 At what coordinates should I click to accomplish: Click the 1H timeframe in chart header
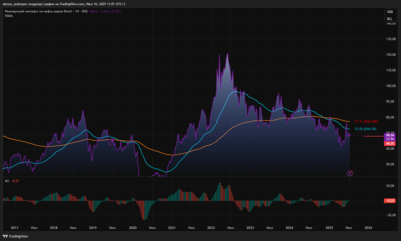click(77, 11)
